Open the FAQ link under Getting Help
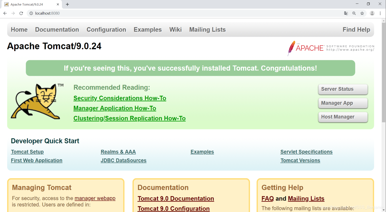Image resolution: width=386 pixels, height=212 pixels. (x=268, y=198)
